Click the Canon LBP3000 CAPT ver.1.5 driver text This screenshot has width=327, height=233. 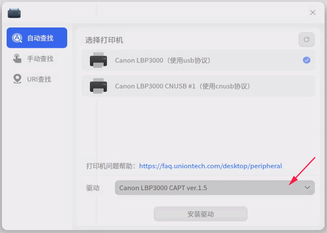pos(163,188)
